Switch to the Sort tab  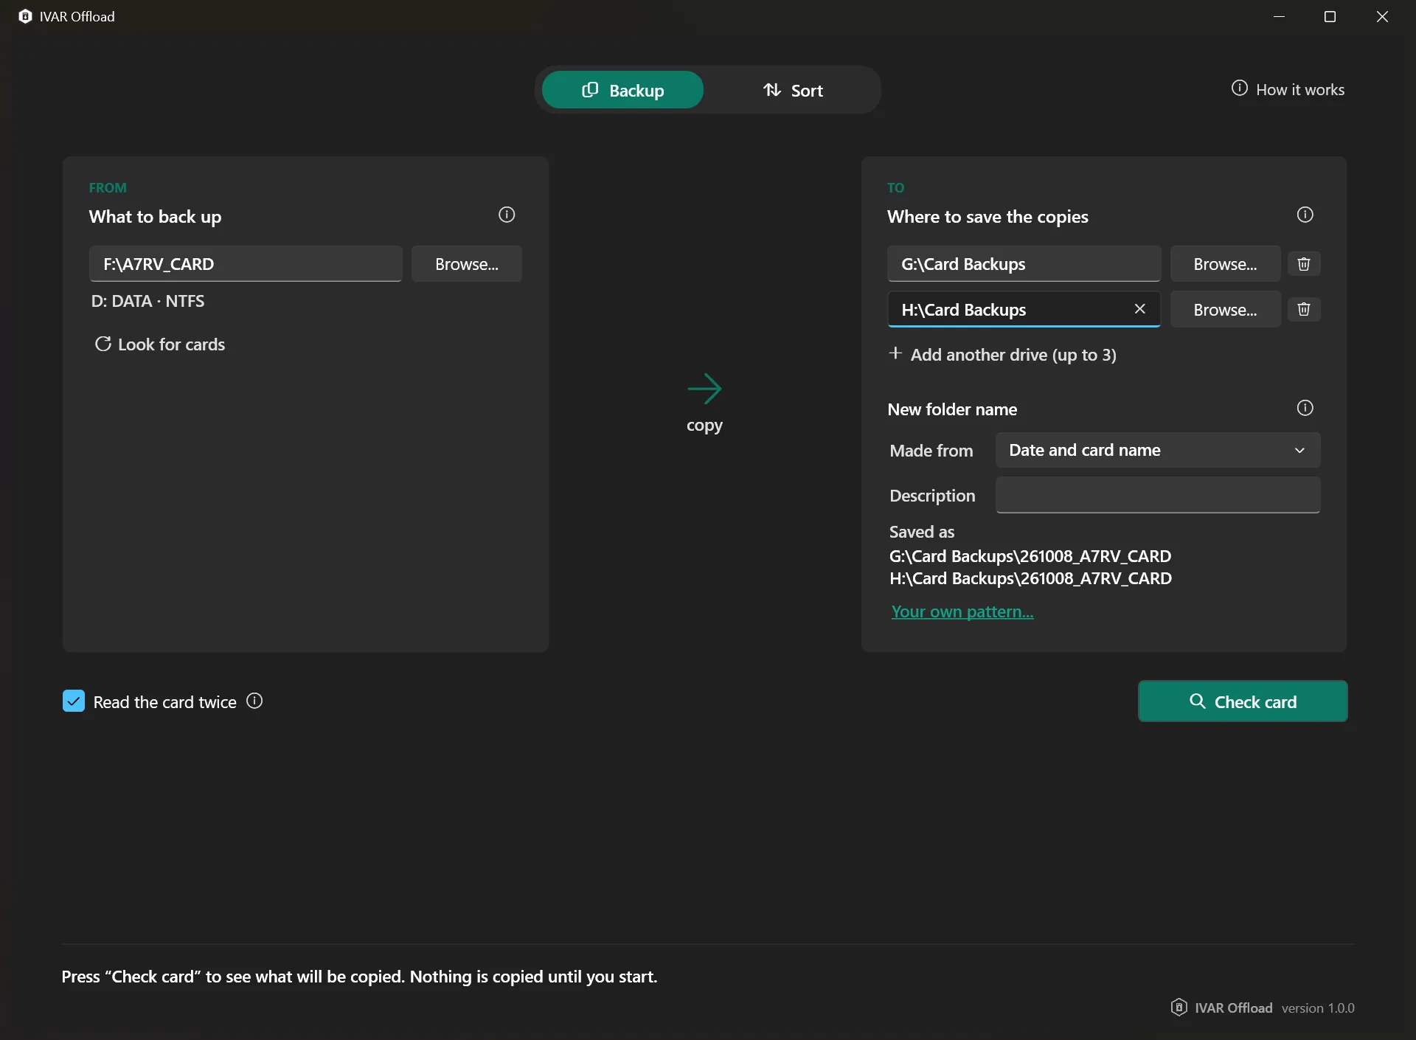tap(793, 90)
